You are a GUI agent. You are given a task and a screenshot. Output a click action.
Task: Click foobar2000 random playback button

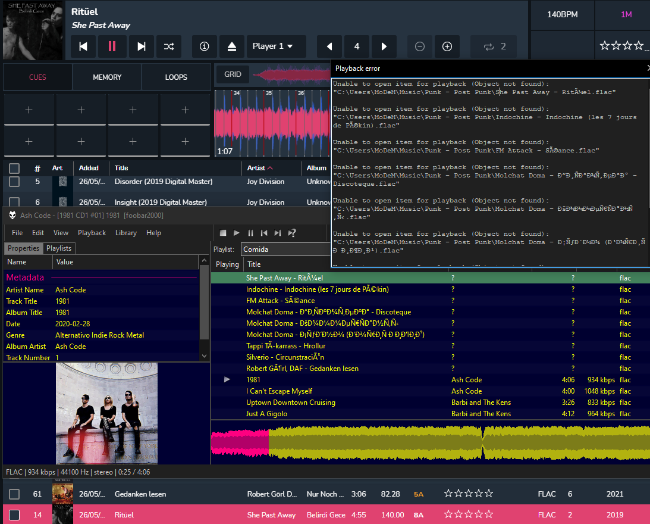292,233
